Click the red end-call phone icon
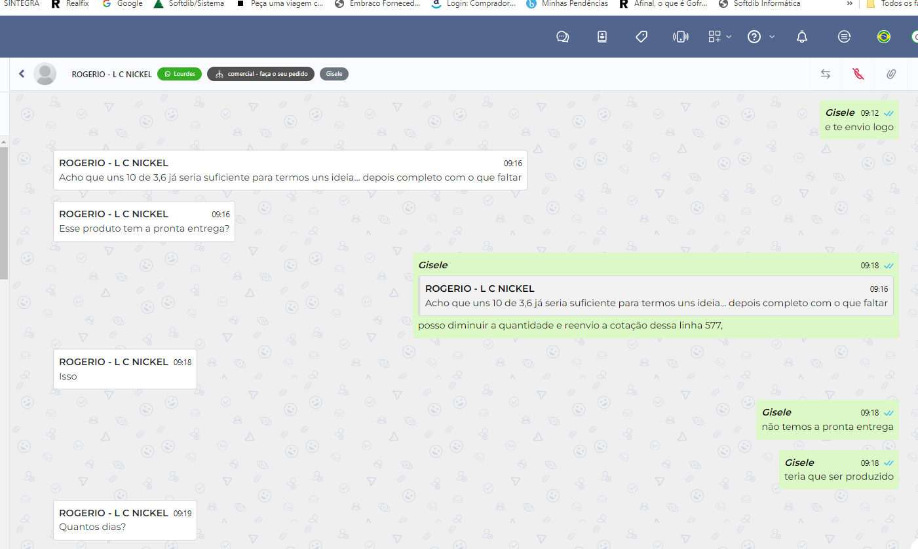This screenshot has height=549, width=918. coord(858,74)
